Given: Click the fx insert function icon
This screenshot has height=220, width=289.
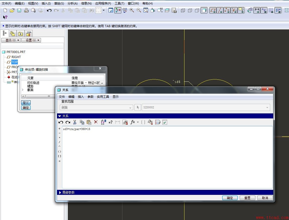Looking at the screenshot, I should (x=133, y=122).
